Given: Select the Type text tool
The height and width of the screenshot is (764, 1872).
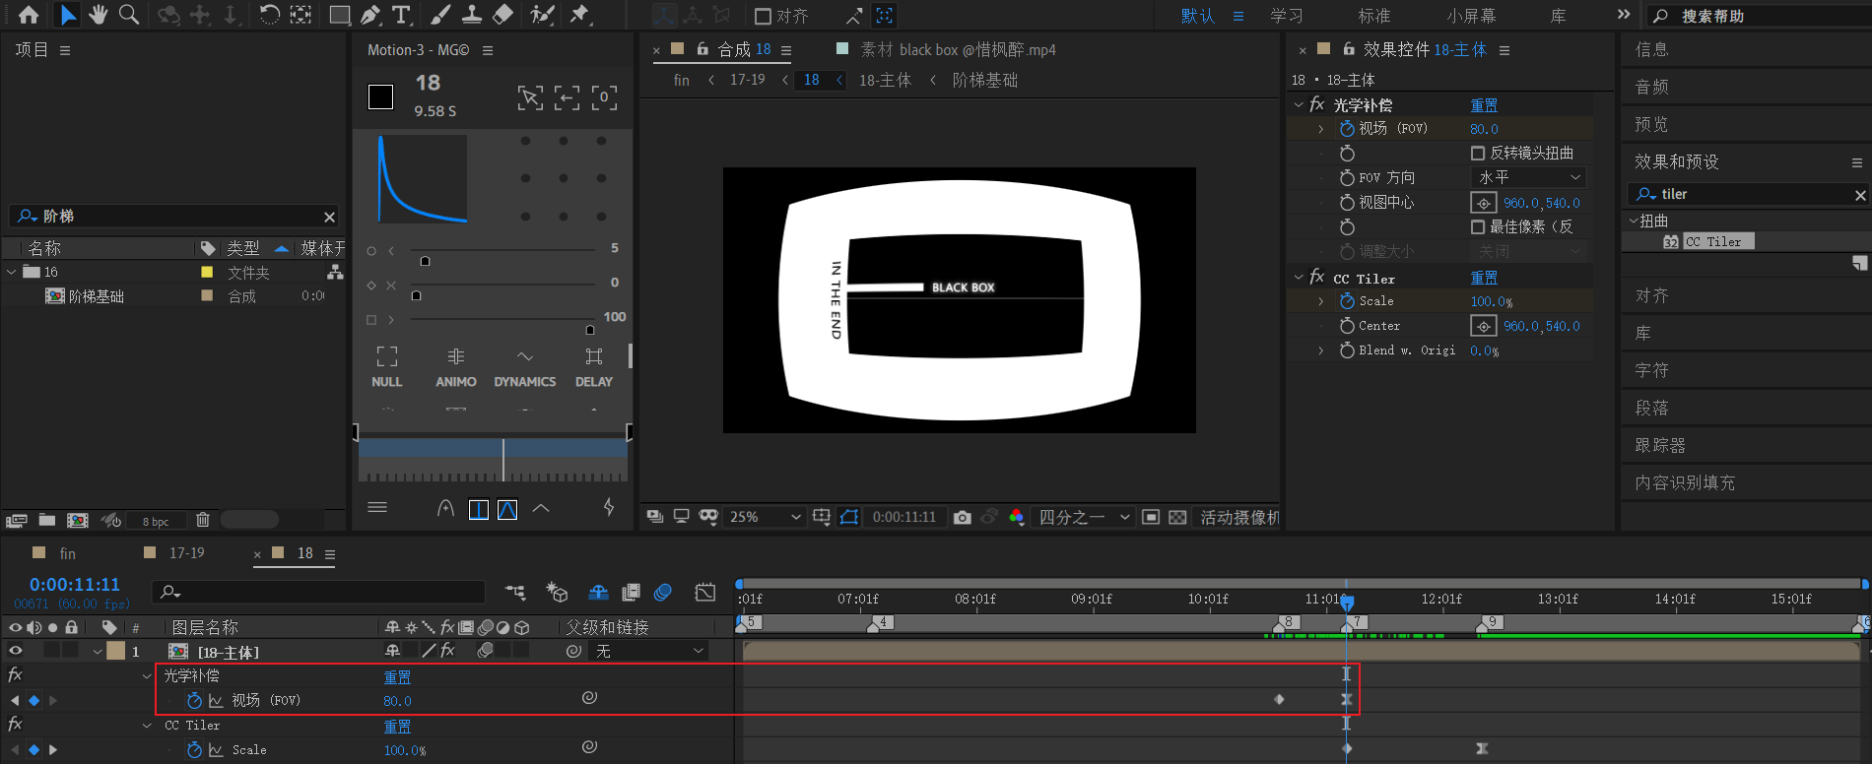Looking at the screenshot, I should coord(401,15).
